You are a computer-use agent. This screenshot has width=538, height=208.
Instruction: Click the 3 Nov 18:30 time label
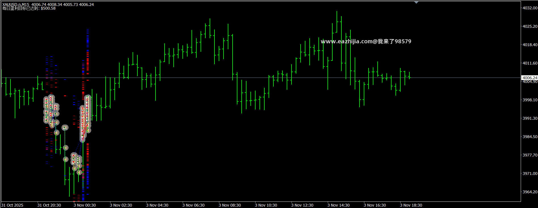(x=411, y=205)
